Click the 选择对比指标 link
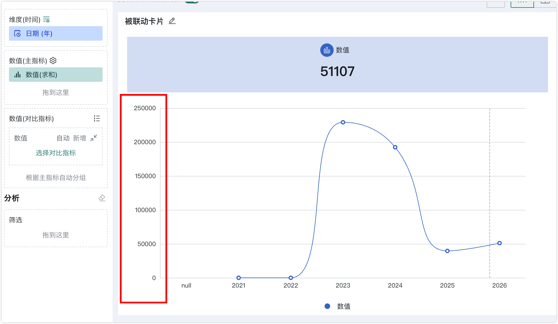Viewport: 558px width, 324px height. 56,153
